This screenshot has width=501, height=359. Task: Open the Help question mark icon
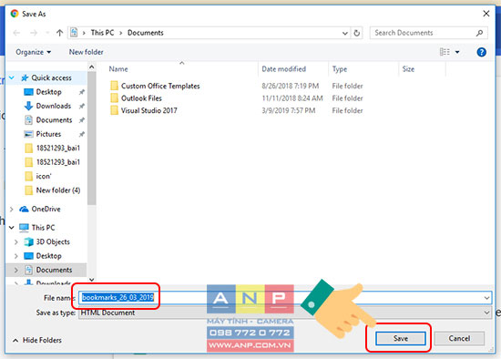pyautogui.click(x=481, y=52)
